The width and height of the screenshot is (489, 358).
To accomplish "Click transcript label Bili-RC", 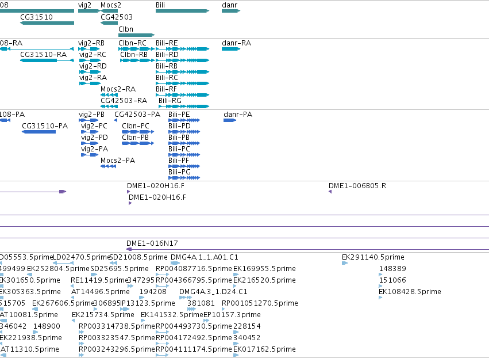I will click(x=167, y=78).
